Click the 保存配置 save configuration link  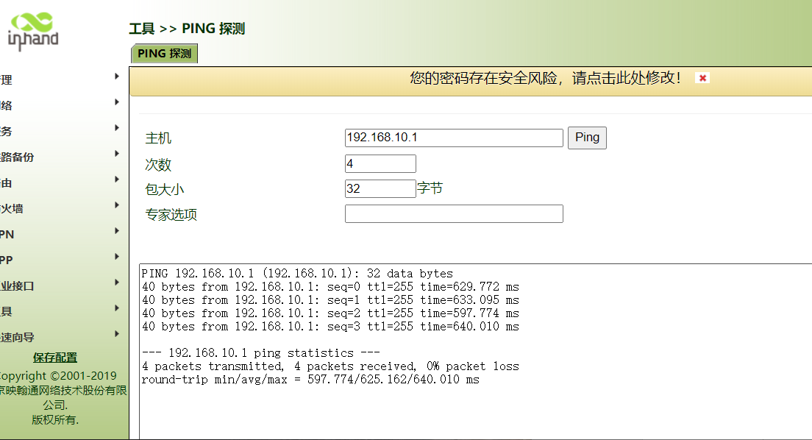click(54, 358)
